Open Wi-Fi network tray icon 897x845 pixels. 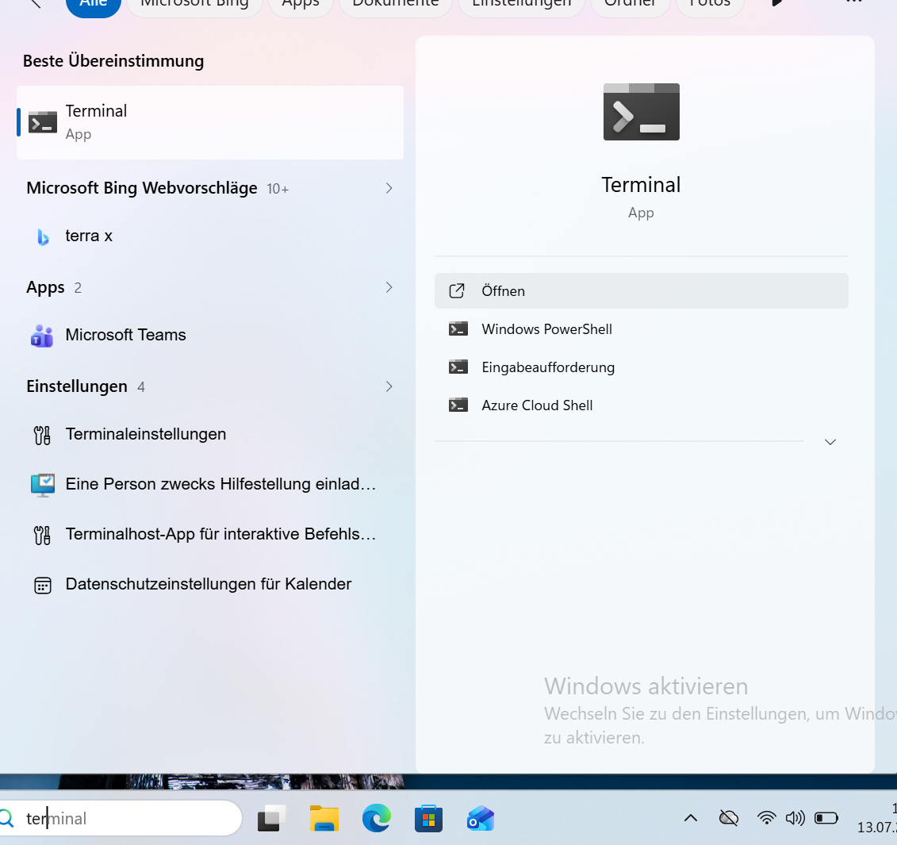(x=766, y=818)
